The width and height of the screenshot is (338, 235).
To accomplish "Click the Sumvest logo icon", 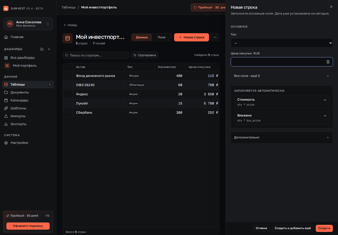I will 6,8.
